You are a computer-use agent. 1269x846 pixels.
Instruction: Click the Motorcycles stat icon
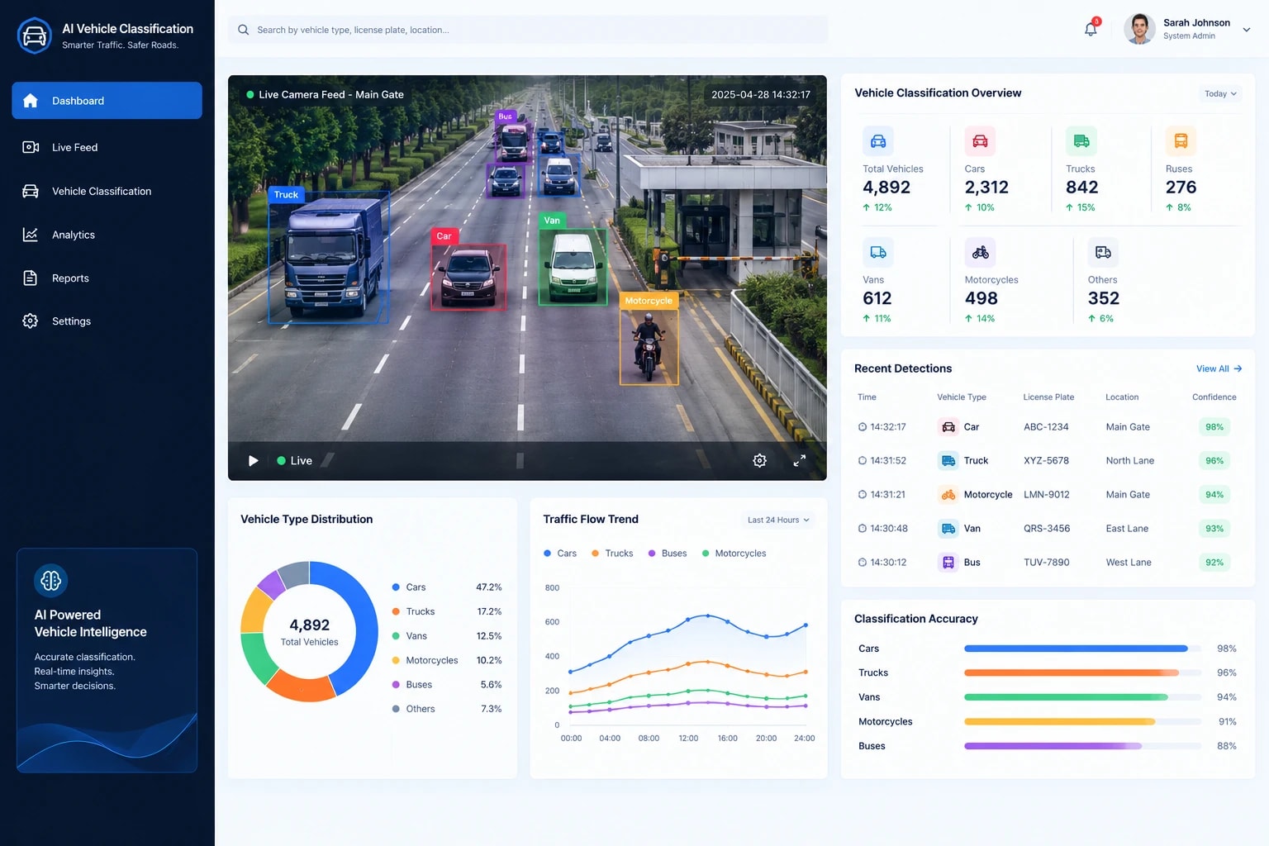pos(980,252)
